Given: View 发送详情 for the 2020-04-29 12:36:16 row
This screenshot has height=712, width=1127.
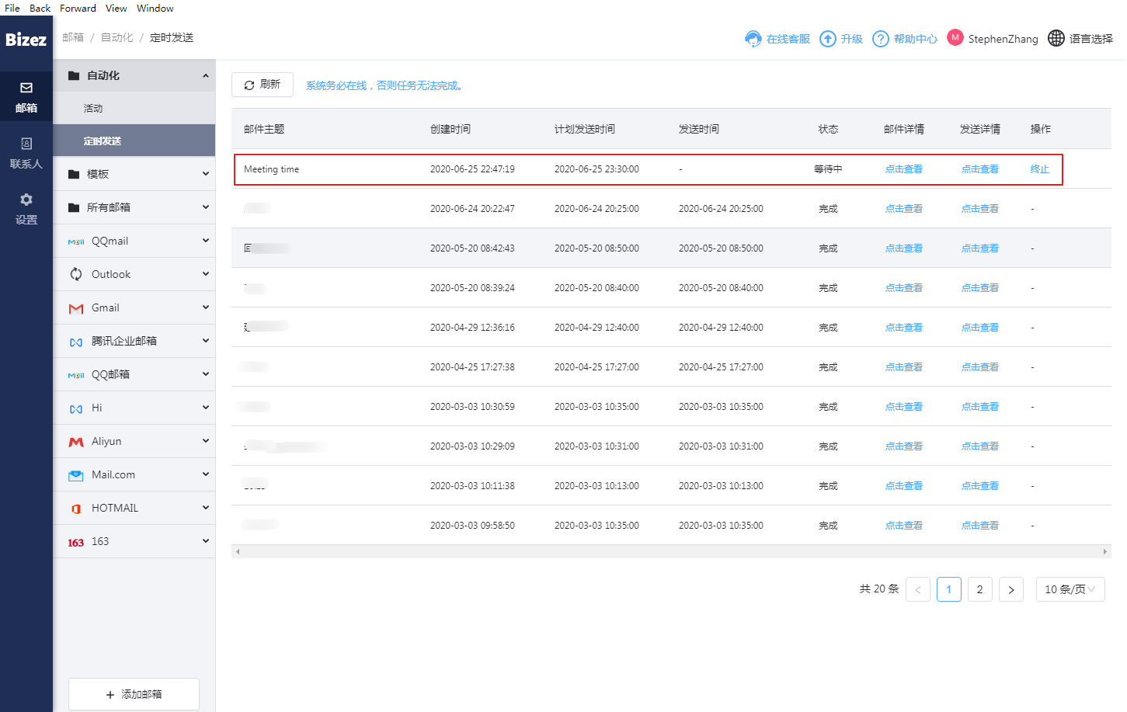Looking at the screenshot, I should point(980,328).
